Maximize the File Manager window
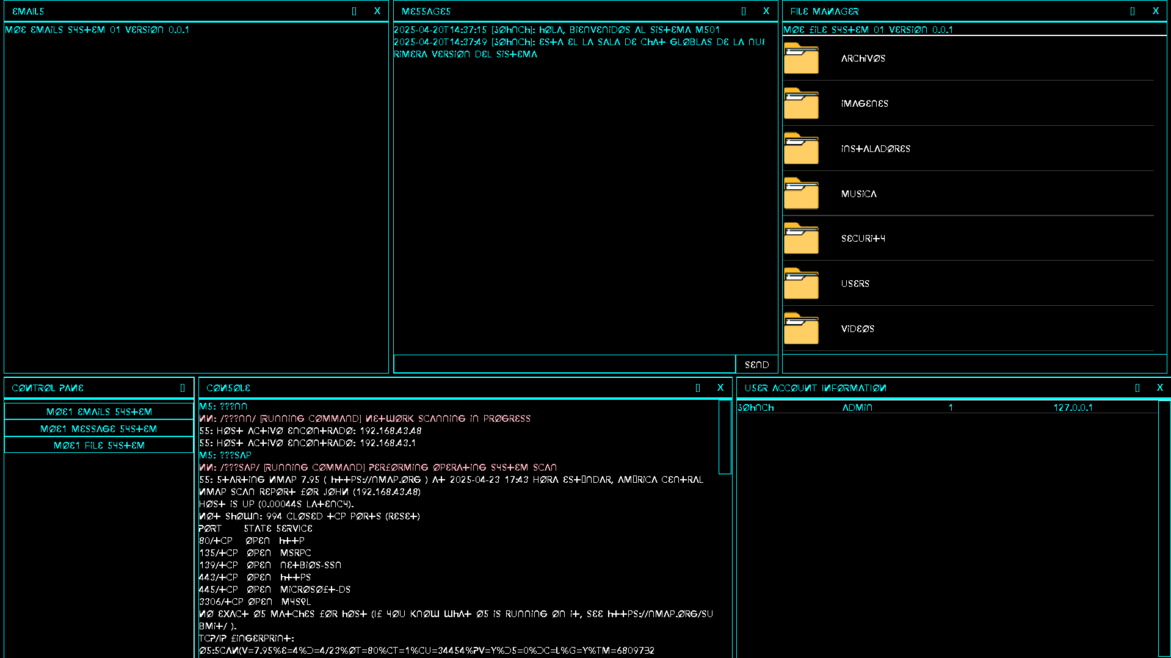 pos(1133,11)
